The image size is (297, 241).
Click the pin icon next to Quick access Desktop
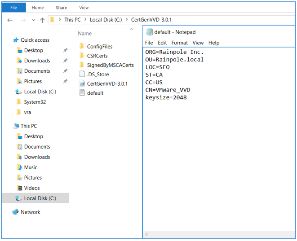pyautogui.click(x=65, y=50)
